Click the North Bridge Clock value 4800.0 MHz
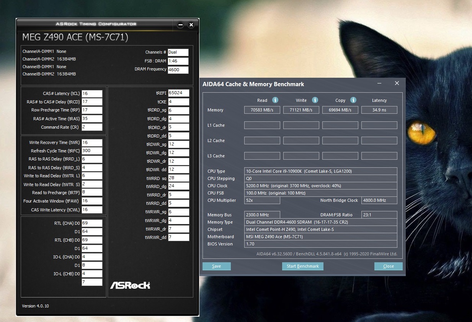 (379, 200)
